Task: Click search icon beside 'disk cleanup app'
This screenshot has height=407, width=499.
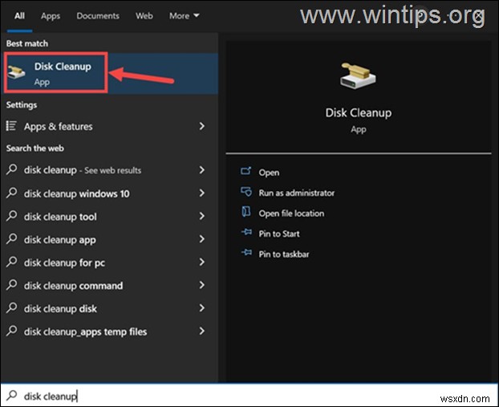Action: pos(11,238)
